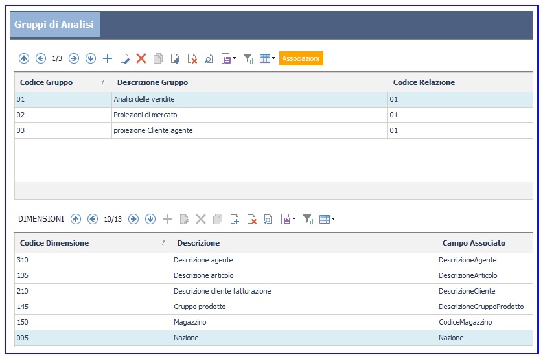Viewport: 543px width, 359px height.
Task: Select dimension row Gruppo prodotto
Action: (x=273, y=307)
